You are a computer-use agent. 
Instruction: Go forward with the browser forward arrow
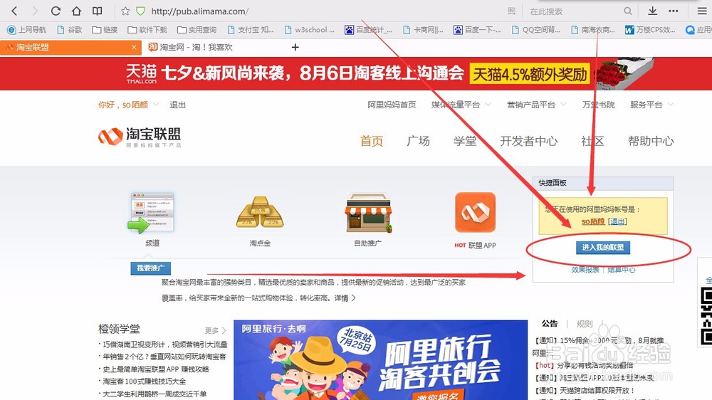coord(35,11)
